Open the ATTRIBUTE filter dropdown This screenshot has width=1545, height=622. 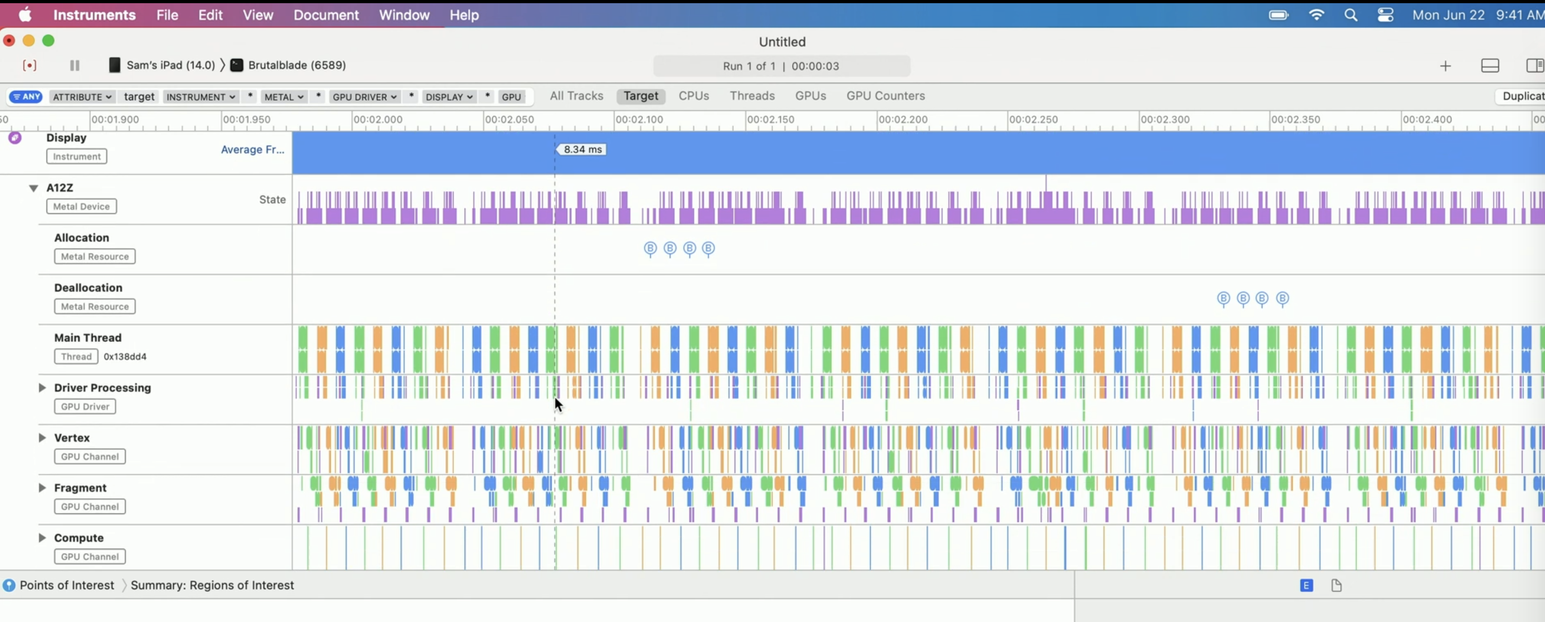click(x=82, y=97)
